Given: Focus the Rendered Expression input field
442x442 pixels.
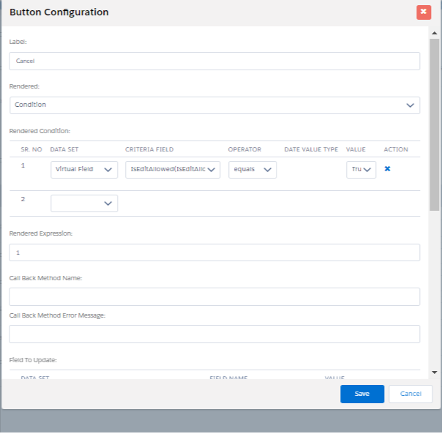Looking at the screenshot, I should [x=214, y=252].
